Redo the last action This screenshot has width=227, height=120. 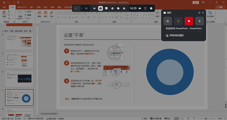(x=14, y=3)
